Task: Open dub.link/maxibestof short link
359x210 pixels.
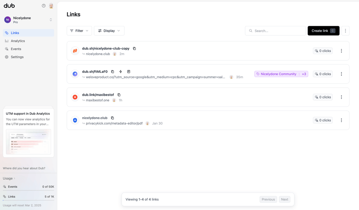Action: coord(98,95)
